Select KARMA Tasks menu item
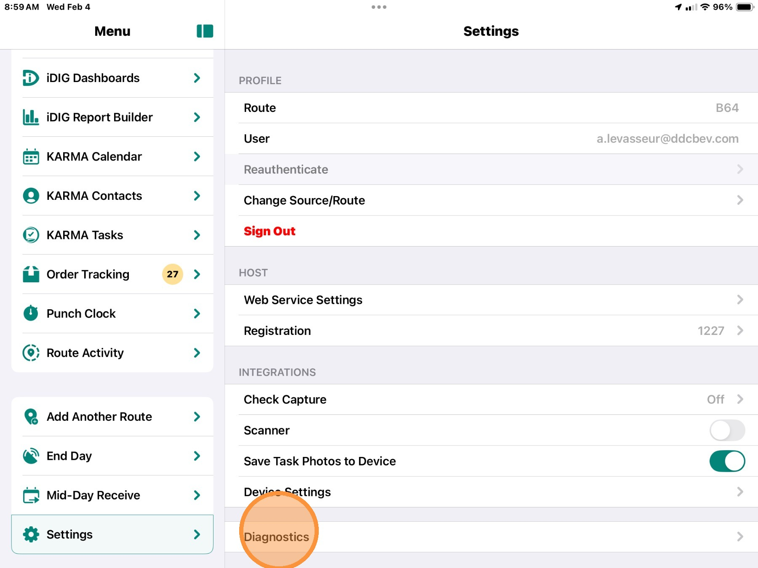This screenshot has width=758, height=568. tap(112, 235)
